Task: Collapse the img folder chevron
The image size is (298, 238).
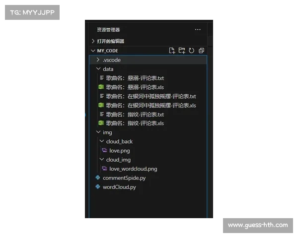Action: 98,132
